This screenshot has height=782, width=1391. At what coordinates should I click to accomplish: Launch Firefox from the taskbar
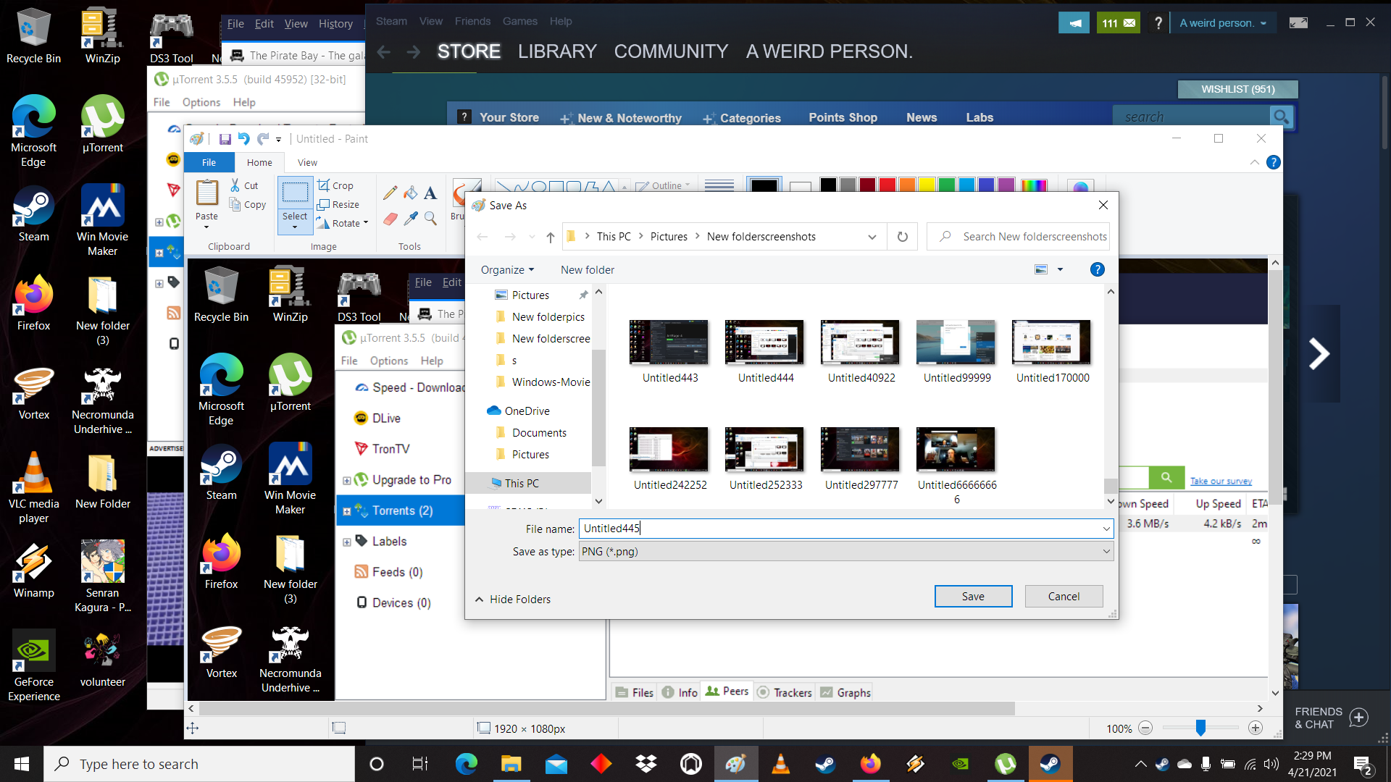pyautogui.click(x=871, y=763)
